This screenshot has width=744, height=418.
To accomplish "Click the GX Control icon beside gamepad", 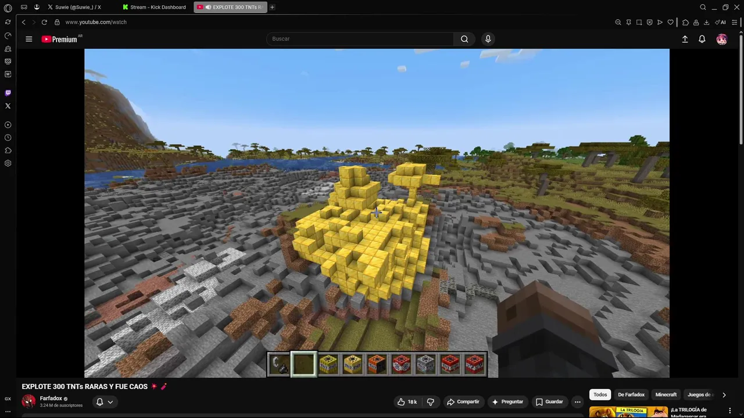I will [x=37, y=7].
